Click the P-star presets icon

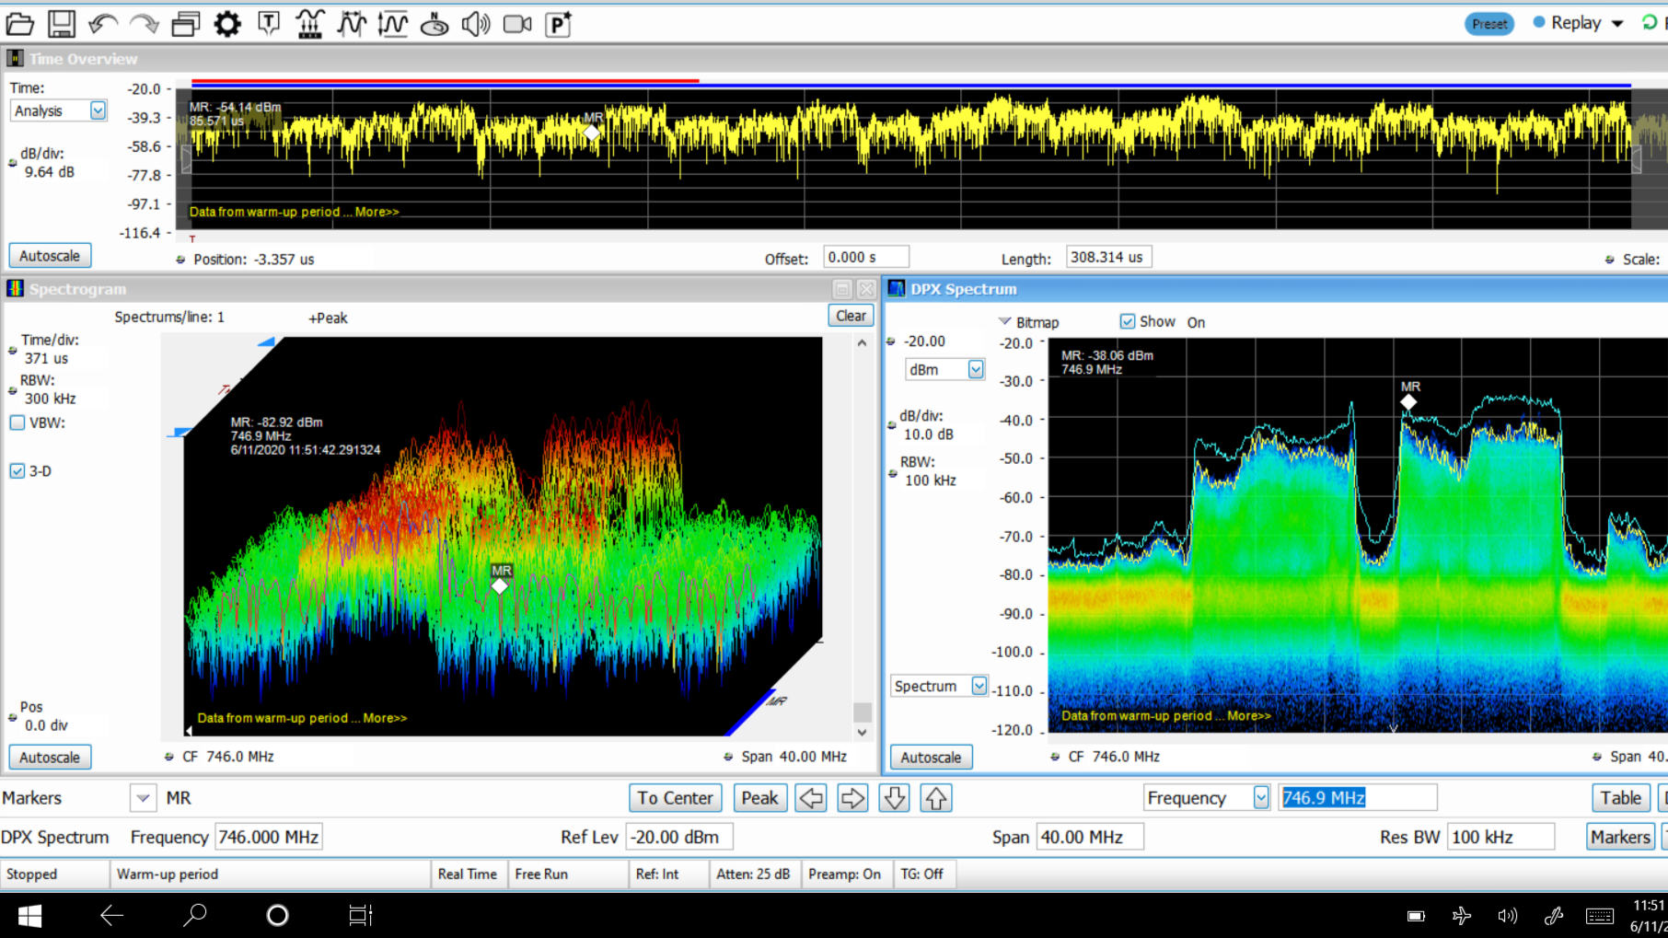(559, 24)
